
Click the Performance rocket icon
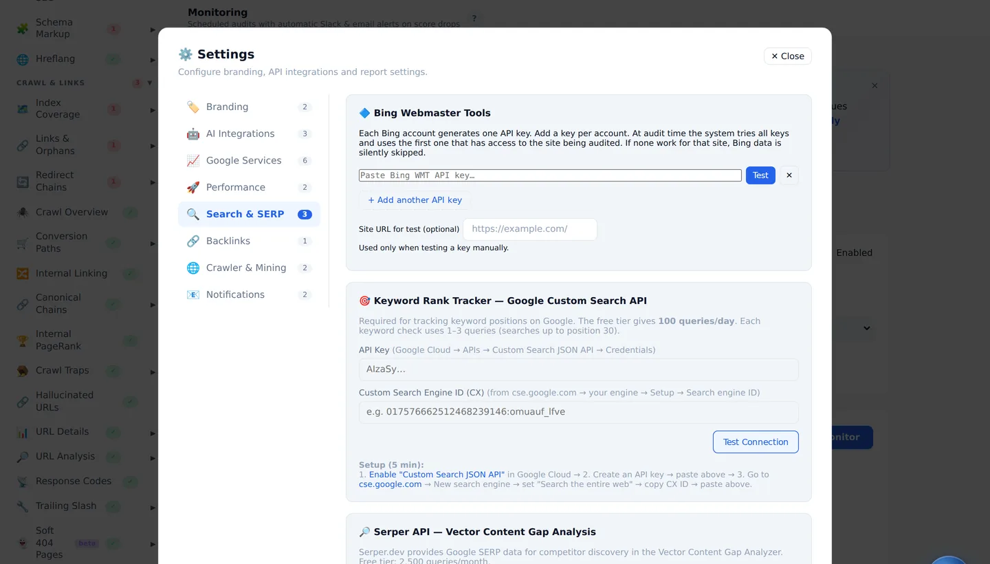(x=193, y=187)
